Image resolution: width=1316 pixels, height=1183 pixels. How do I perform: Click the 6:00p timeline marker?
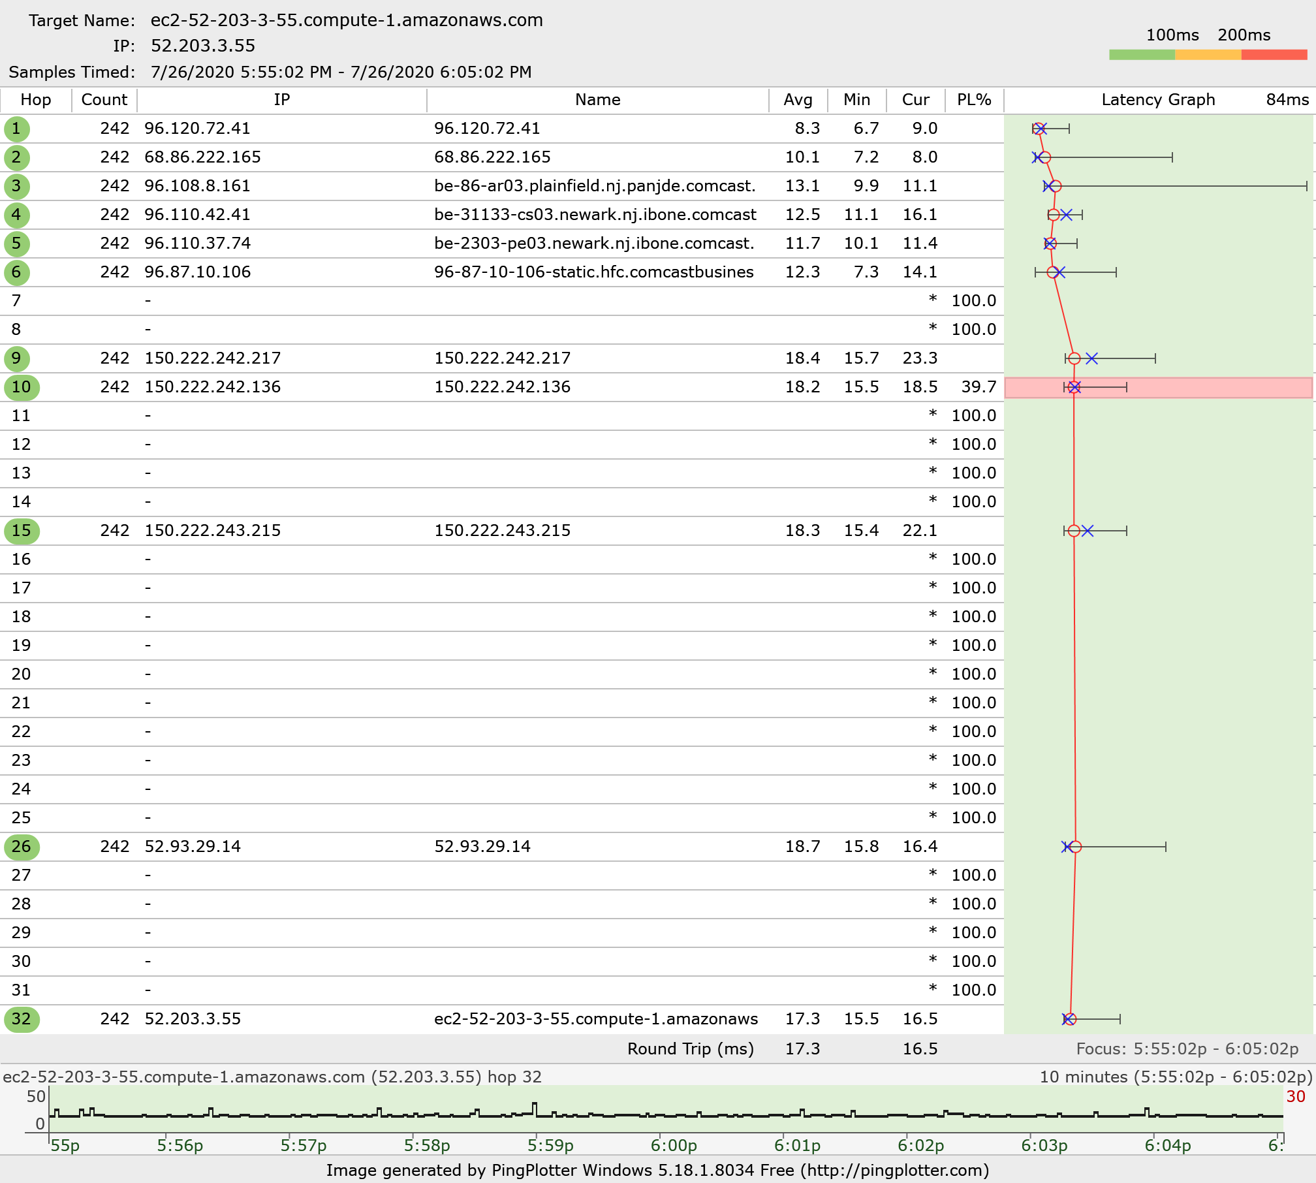pyautogui.click(x=673, y=1145)
